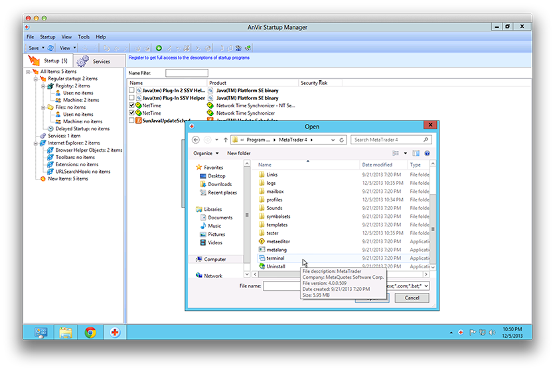The height and width of the screenshot is (371, 555).
Task: Open Chrome from the taskbar
Action: (90, 333)
